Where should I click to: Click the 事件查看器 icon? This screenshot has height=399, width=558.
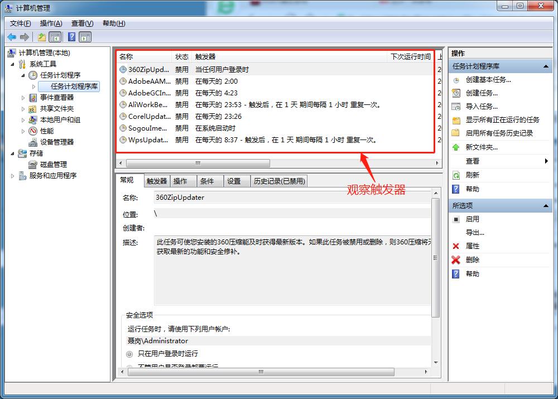point(33,98)
